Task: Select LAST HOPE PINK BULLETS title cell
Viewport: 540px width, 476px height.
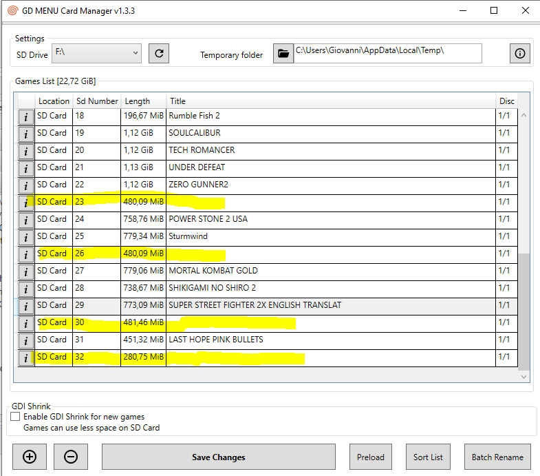Action: tap(331, 341)
